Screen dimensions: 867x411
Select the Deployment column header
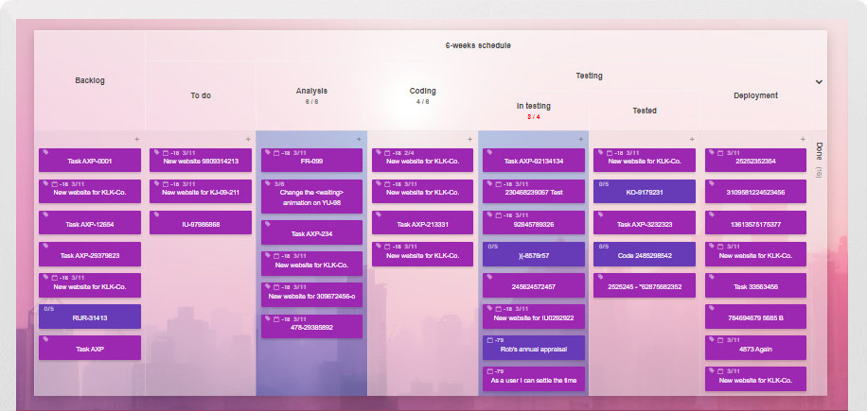tap(756, 95)
